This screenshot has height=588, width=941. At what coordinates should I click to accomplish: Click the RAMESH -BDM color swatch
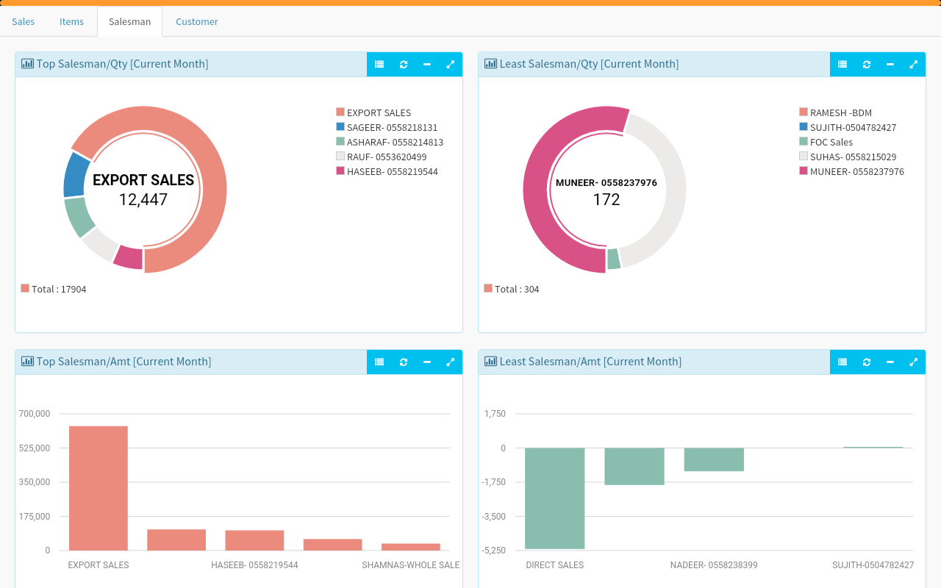tap(804, 112)
